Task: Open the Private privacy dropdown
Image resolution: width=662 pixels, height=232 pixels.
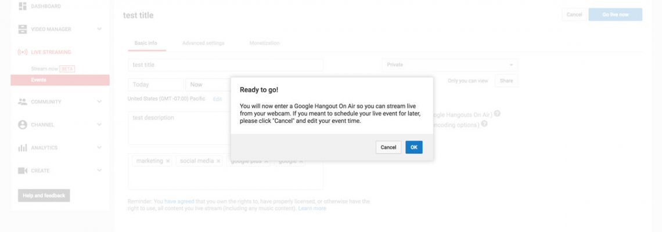Action: tap(450, 65)
